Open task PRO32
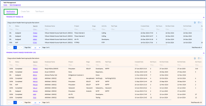 (x=35, y=81)
